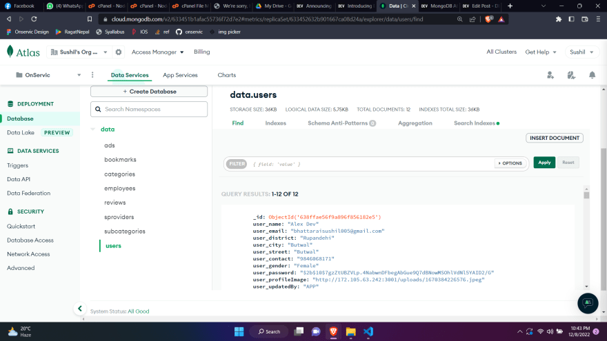The image size is (607, 341).
Task: Open Network Access in sidebar
Action: tap(28, 254)
